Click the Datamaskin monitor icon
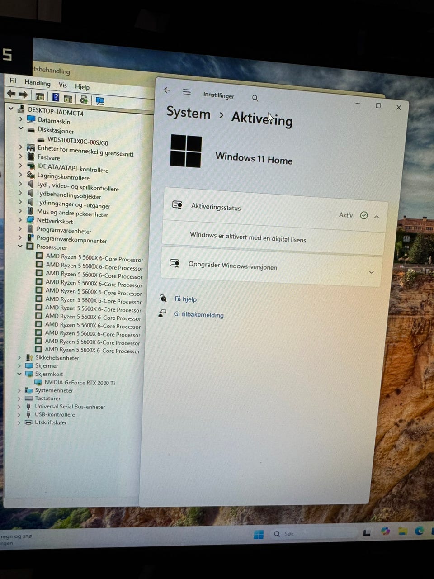434x579 pixels. point(31,119)
